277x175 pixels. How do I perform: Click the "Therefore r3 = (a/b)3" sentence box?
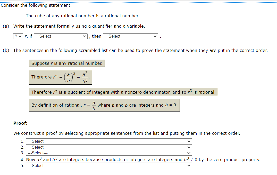pos(61,77)
